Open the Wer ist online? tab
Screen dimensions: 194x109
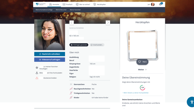83,4
